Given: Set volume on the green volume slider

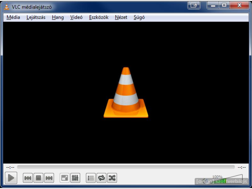Looking at the screenshot, I should tap(226, 179).
